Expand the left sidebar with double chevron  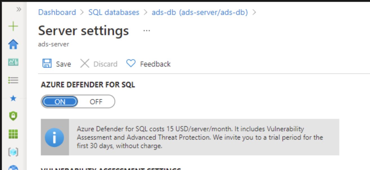19,9
